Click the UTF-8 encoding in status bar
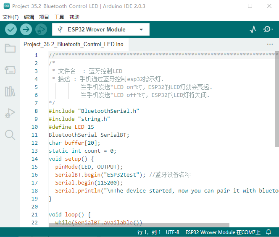This screenshot has width=279, height=237. (x=172, y=232)
